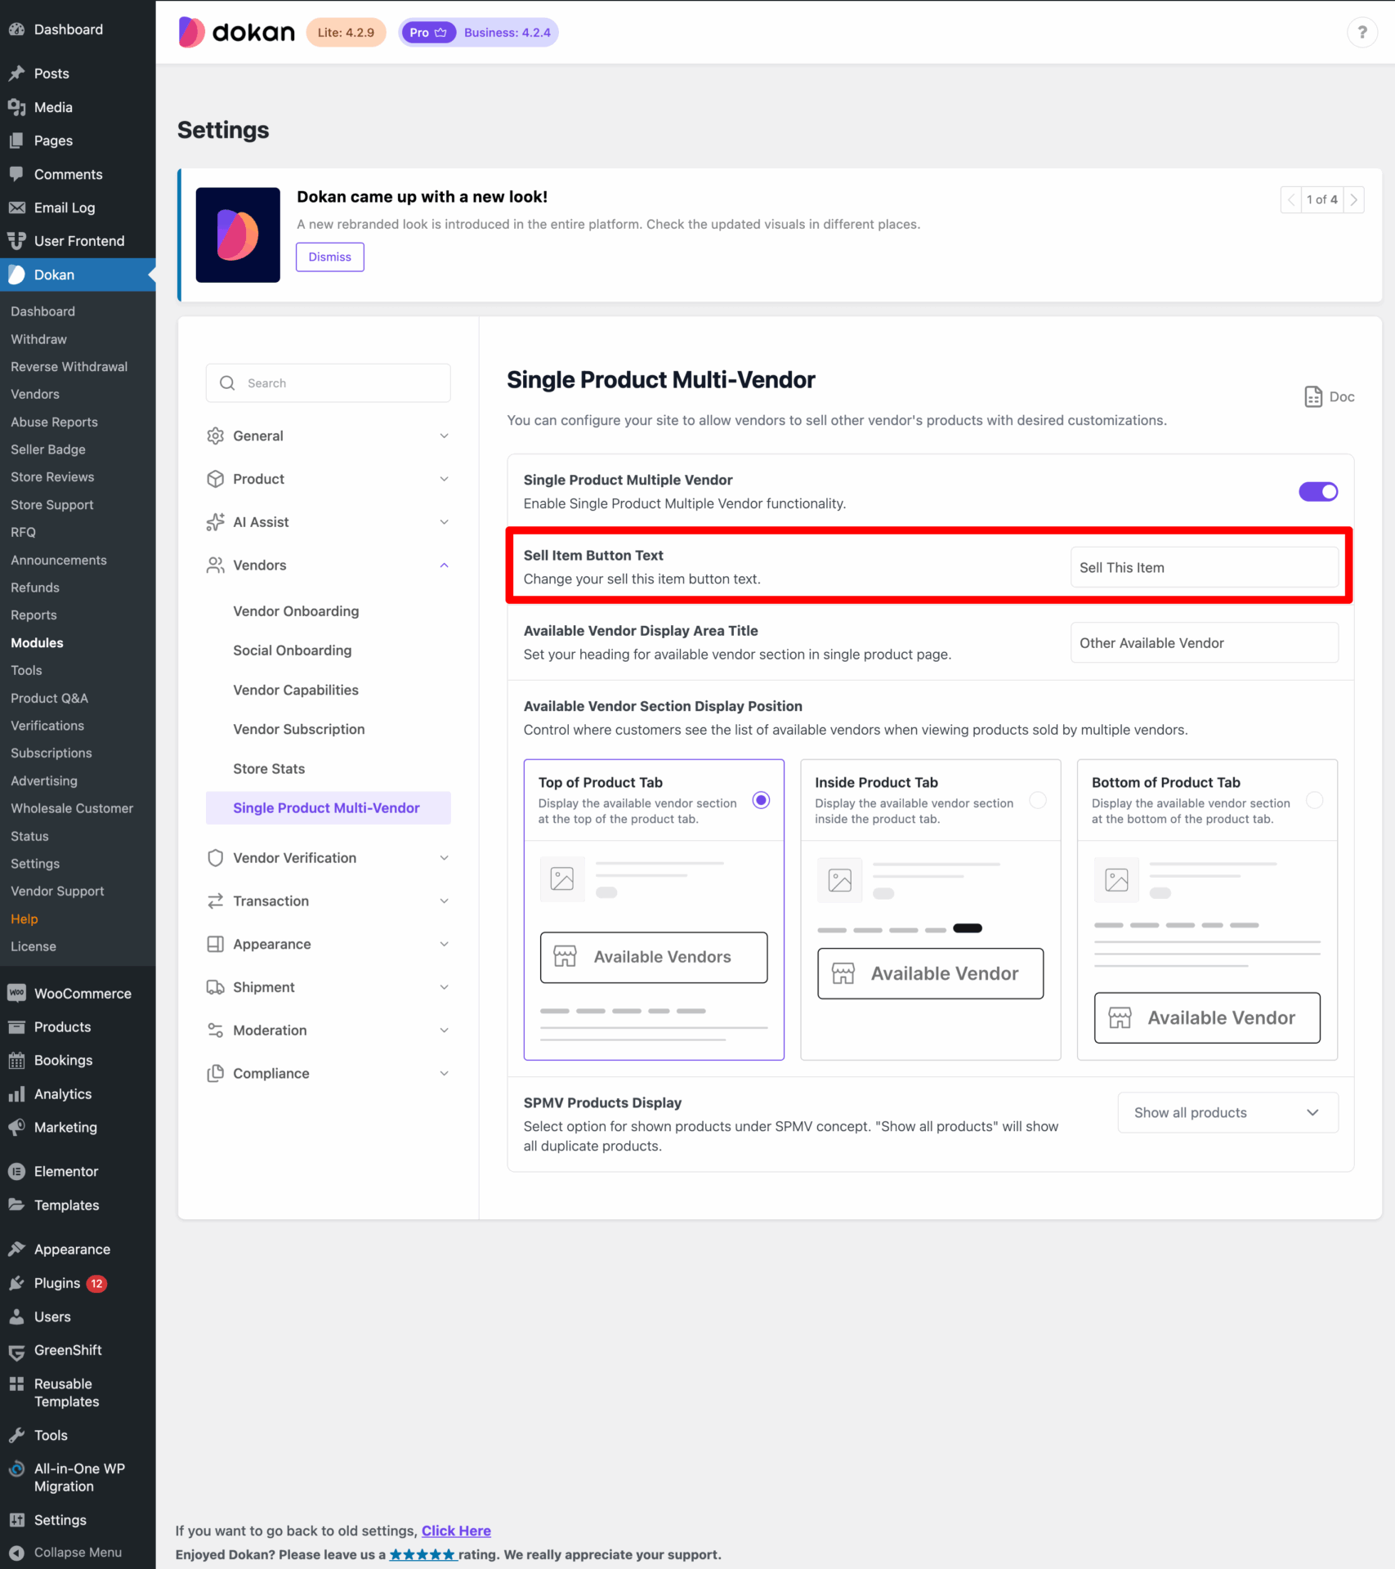Image resolution: width=1395 pixels, height=1569 pixels.
Task: Open Vendor Capabilities settings page
Action: click(x=296, y=690)
